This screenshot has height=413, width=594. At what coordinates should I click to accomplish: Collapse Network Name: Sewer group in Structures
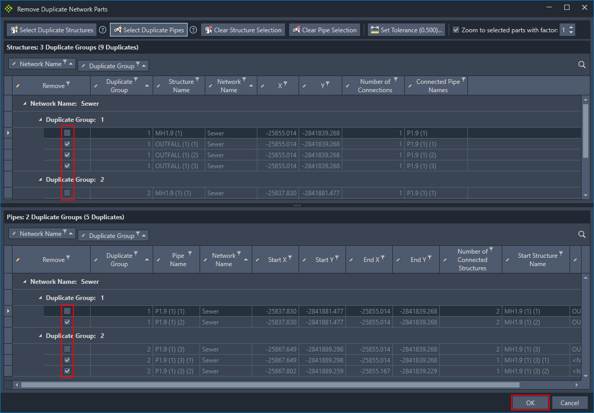24,103
